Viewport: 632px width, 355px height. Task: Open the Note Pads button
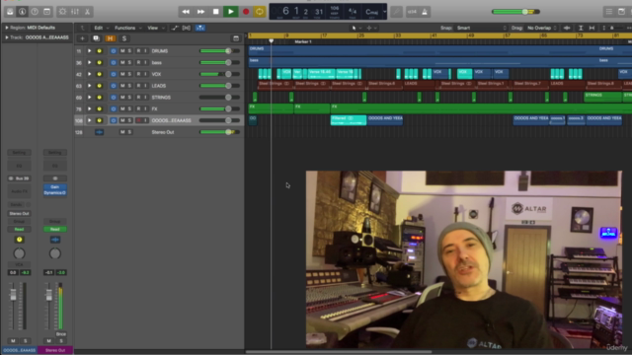click(621, 12)
